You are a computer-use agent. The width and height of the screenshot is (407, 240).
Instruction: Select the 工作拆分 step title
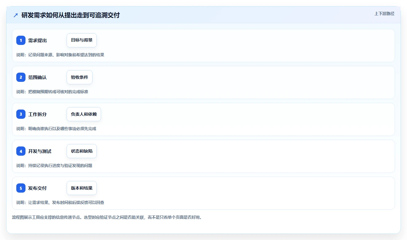(x=37, y=114)
